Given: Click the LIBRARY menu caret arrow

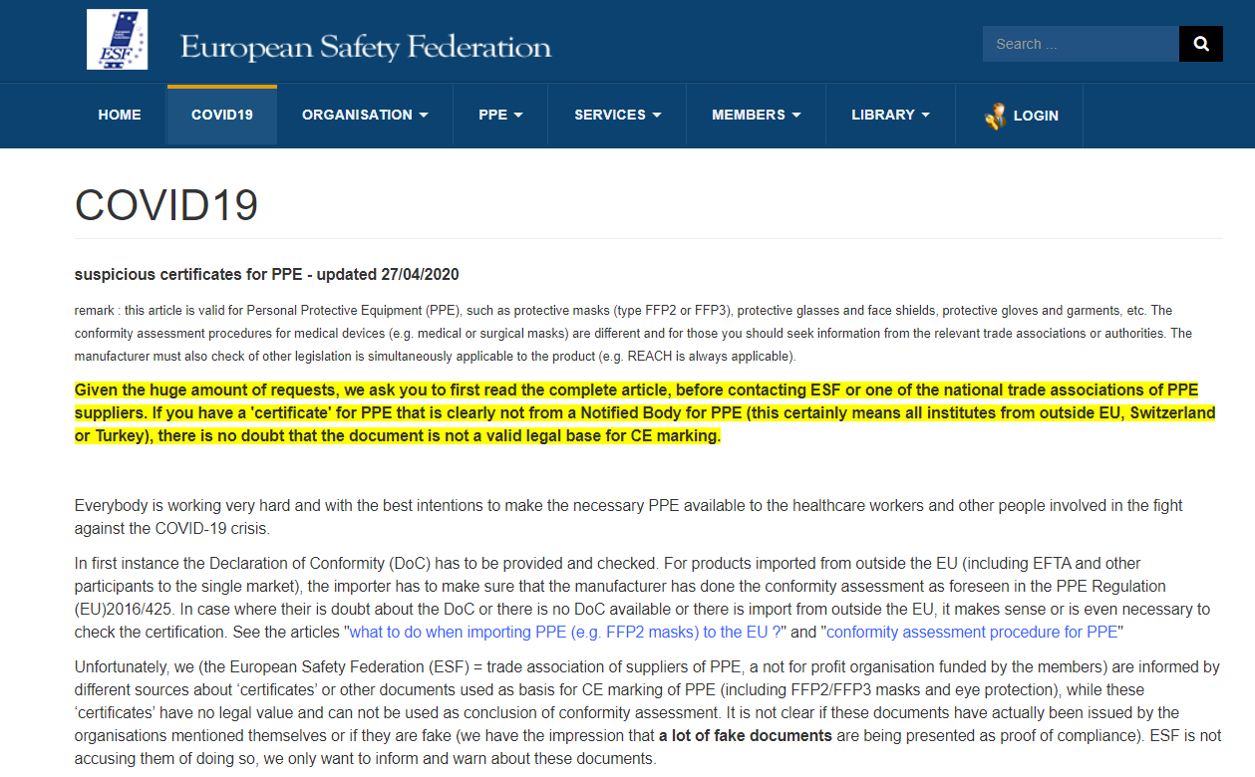Looking at the screenshot, I should (925, 116).
